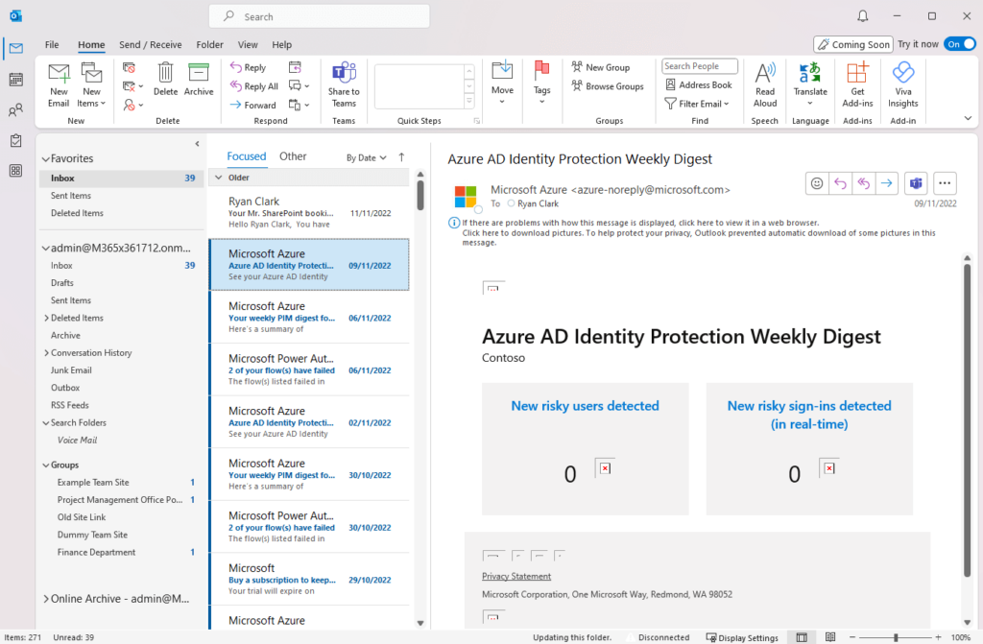Click Reply icon in reading pane
983x644 pixels.
(x=840, y=183)
